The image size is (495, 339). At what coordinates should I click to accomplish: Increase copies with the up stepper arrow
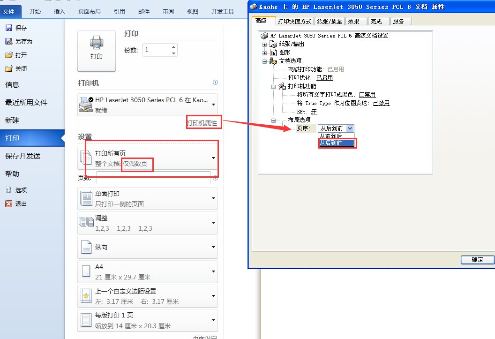(x=173, y=47)
